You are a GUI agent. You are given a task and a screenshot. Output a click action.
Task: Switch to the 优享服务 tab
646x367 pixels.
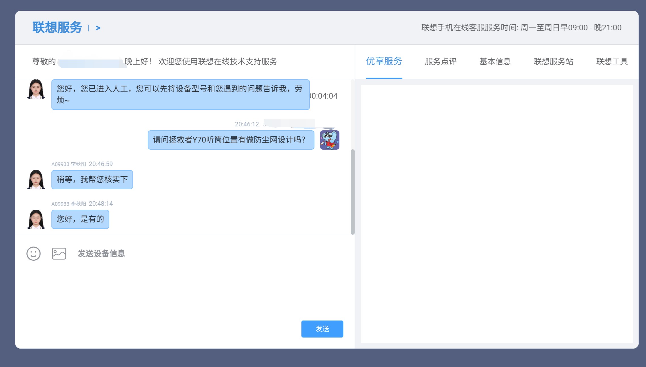coord(384,61)
